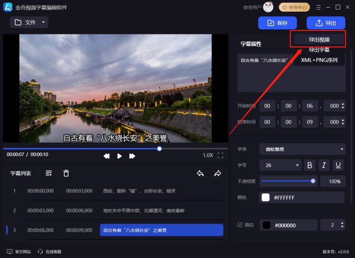This screenshot has width=355, height=258.
Task: Edit the subtitle text area
Action: (292, 73)
